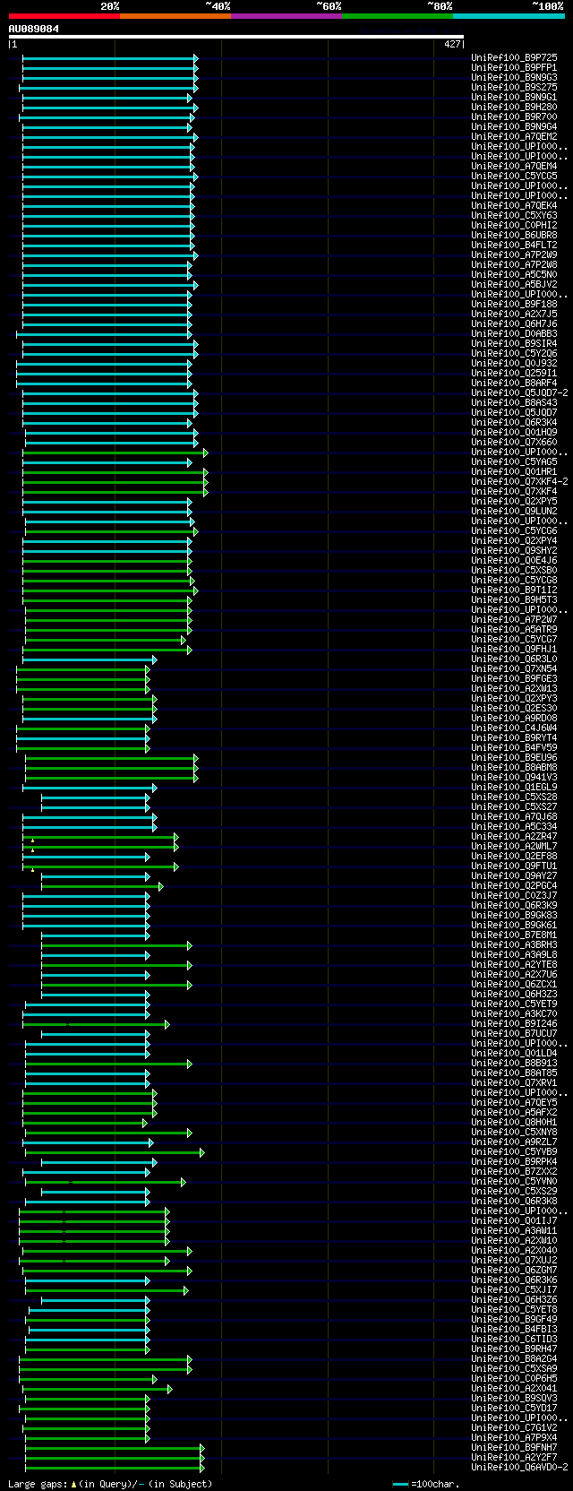The width and height of the screenshot is (573, 1491).
Task: Select the query name AU089084
Action: 34,29
